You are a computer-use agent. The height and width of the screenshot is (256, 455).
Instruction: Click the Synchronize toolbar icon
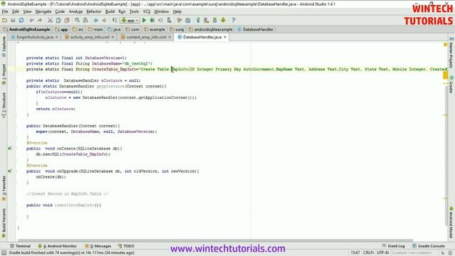pyautogui.click(x=21, y=21)
